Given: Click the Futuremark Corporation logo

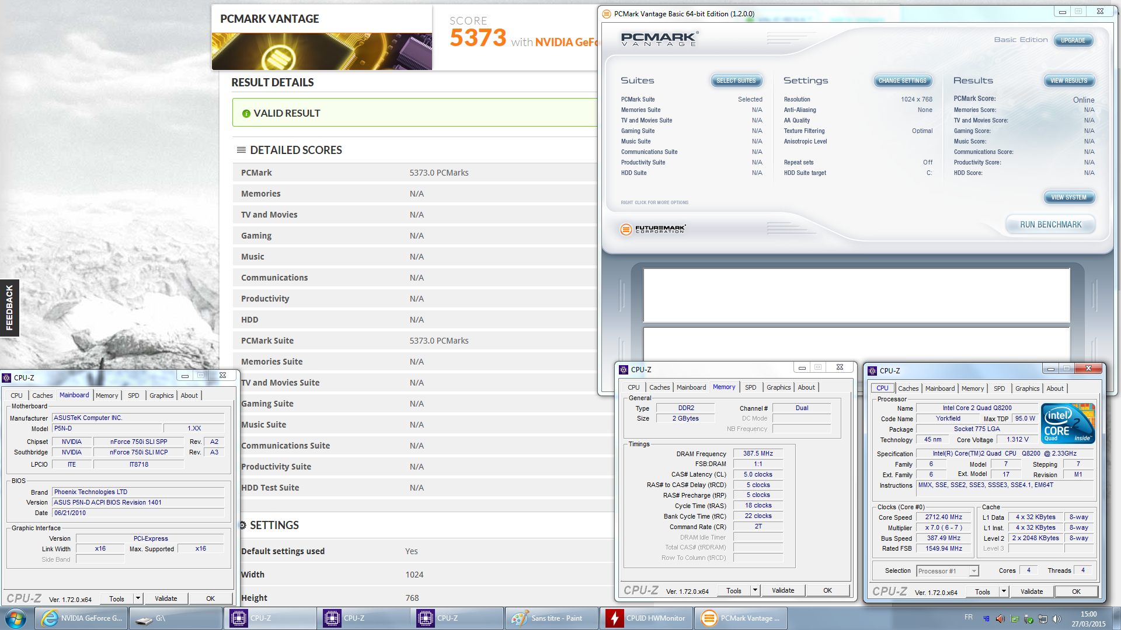Looking at the screenshot, I should click(x=653, y=229).
